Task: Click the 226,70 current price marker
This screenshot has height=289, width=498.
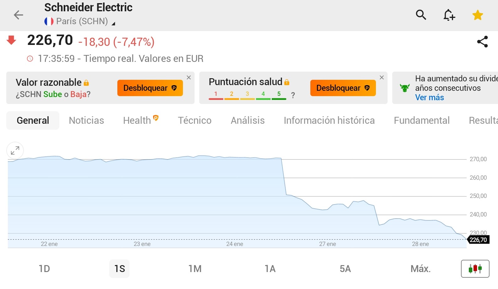Action: (478, 240)
